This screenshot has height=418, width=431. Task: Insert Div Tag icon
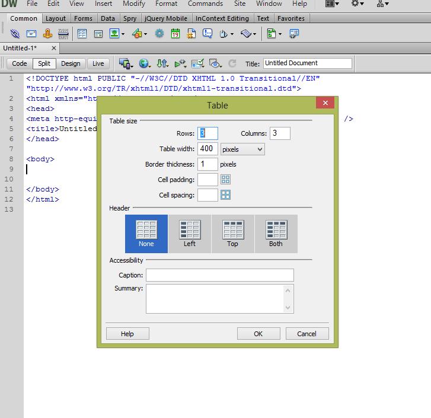click(x=98, y=34)
